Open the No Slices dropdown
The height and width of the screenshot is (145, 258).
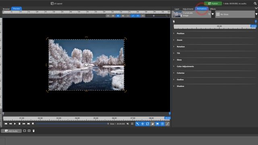coord(235,14)
